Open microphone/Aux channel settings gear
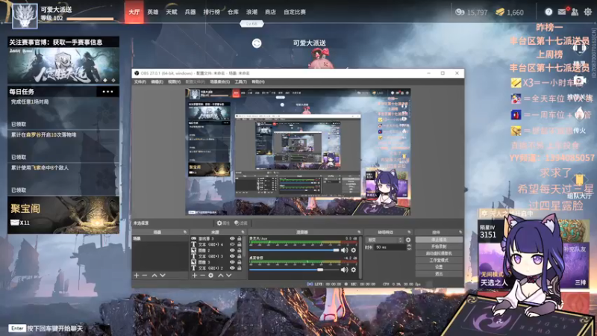Viewport: 597px width, 336px height. point(353,250)
